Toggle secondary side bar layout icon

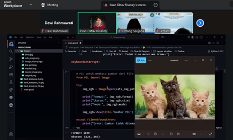pyautogui.click(x=201, y=37)
